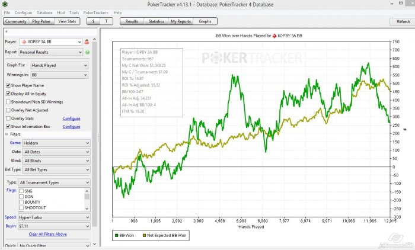Click the ROI % 14.97 info line

coord(133,79)
